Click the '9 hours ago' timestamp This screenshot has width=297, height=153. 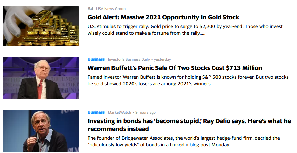(x=145, y=112)
